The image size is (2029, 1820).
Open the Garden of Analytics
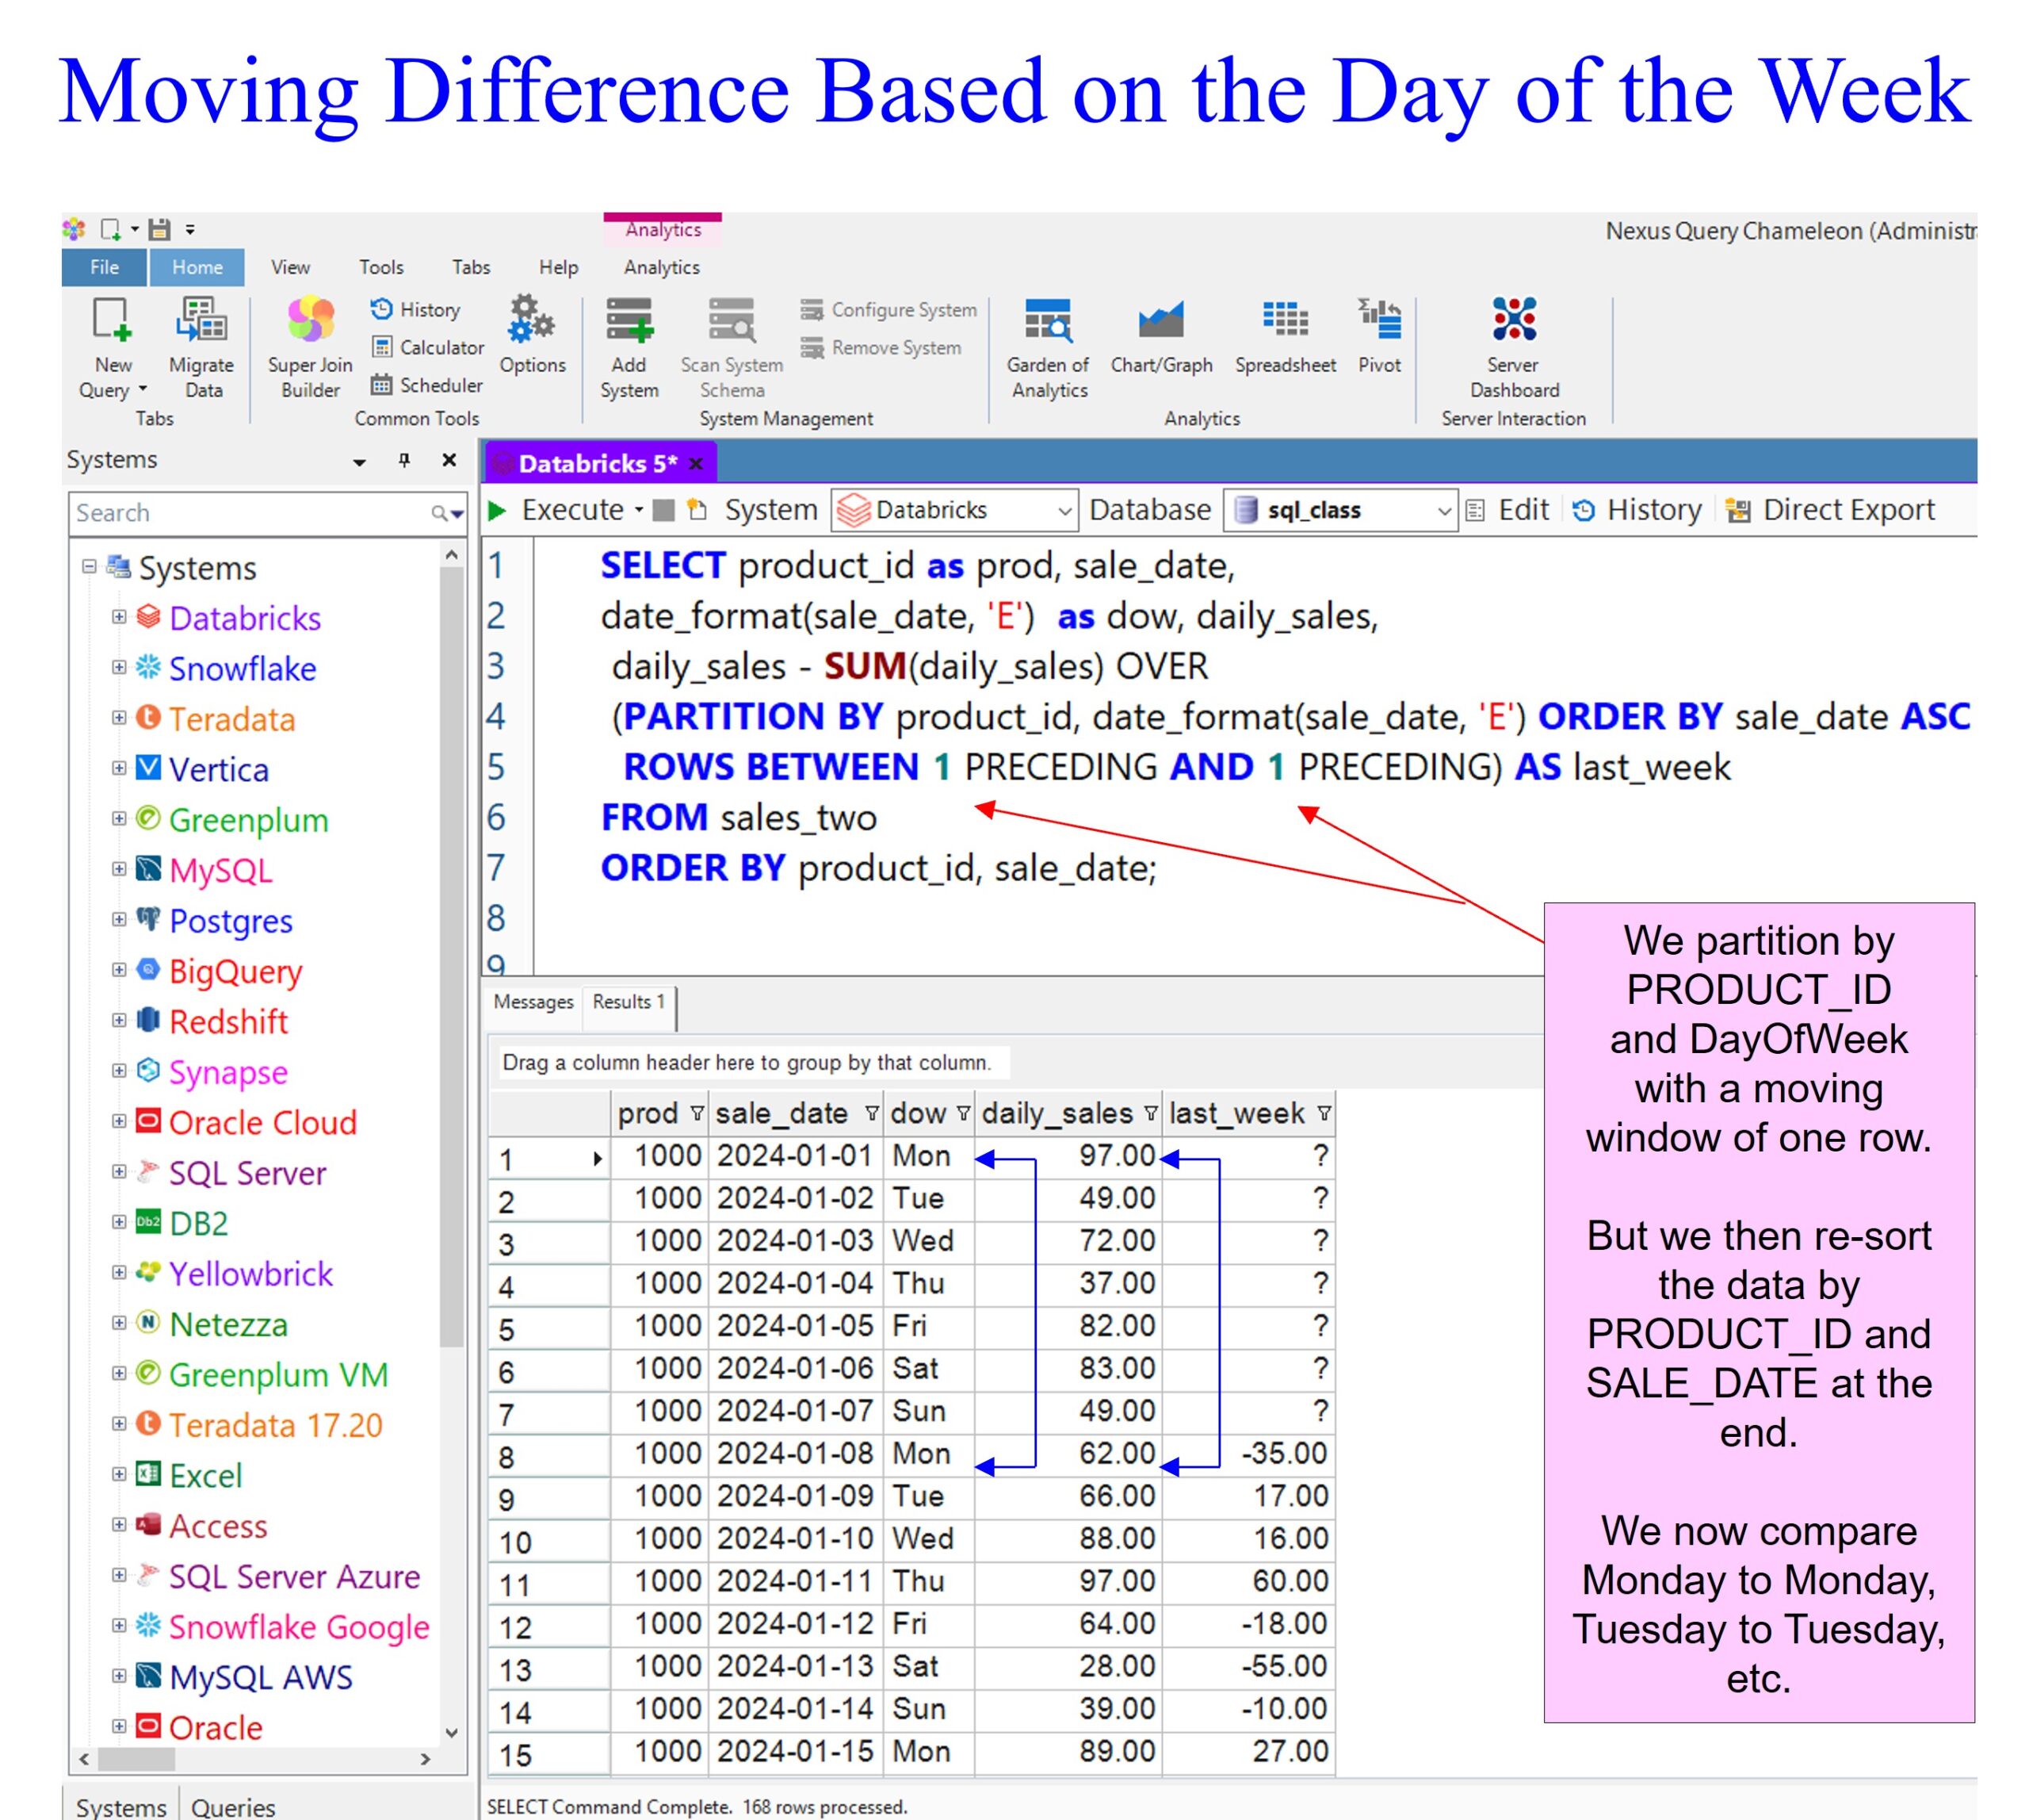pyautogui.click(x=1046, y=322)
